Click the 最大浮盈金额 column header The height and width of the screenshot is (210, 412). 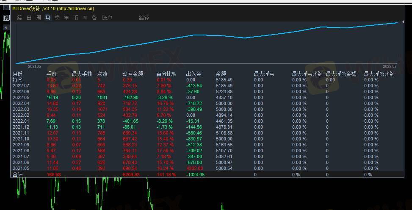[341, 74]
